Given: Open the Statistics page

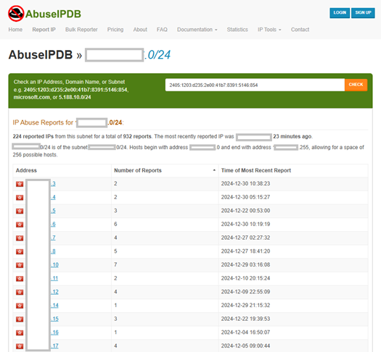Looking at the screenshot, I should 237,30.
